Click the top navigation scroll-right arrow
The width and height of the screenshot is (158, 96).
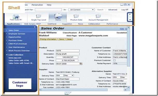(130, 14)
